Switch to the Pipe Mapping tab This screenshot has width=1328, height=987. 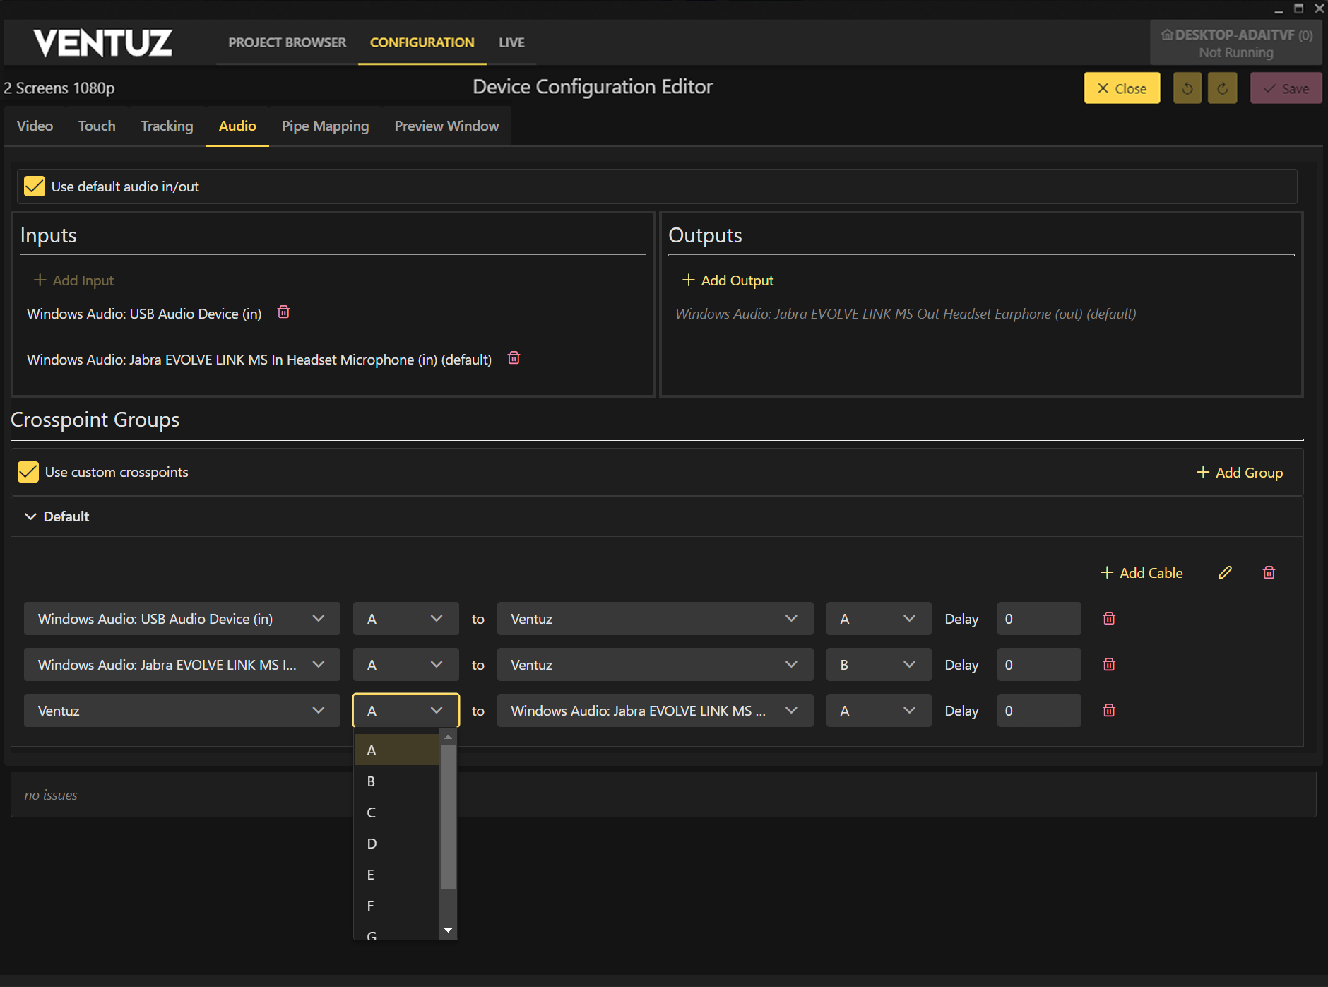point(325,126)
